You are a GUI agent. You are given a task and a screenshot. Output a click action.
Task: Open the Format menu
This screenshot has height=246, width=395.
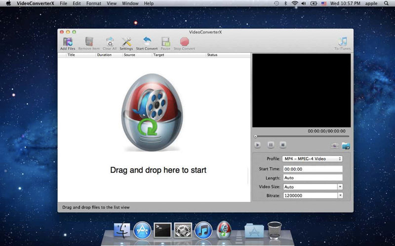pyautogui.click(x=94, y=3)
